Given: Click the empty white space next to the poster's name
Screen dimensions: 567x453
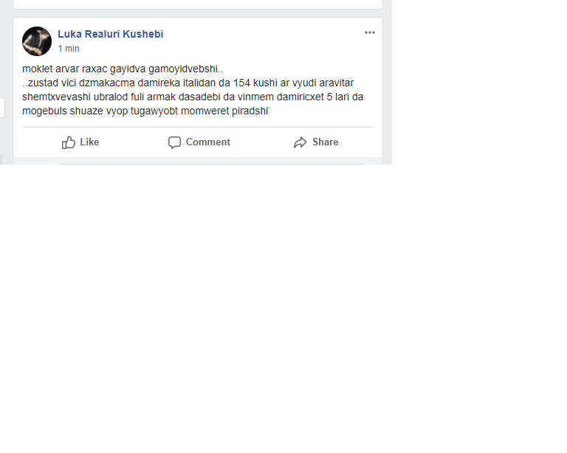Looking at the screenshot, I should coord(261,35).
